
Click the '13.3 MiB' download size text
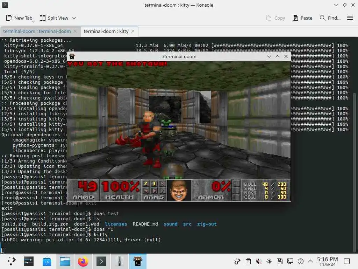(146, 45)
